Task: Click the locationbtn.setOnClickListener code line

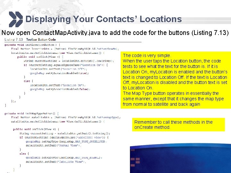Action: coord(58,53)
